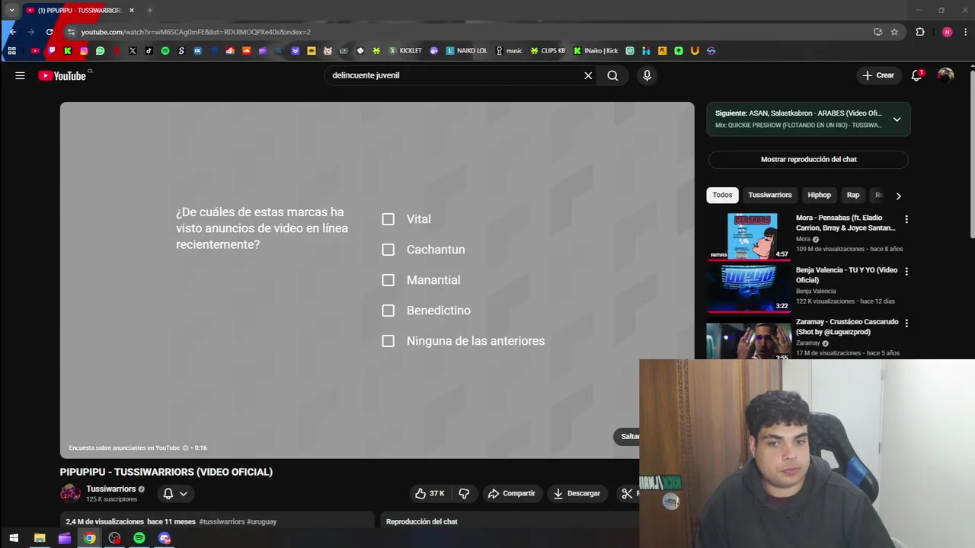Check the Cachantun checkbox
Image resolution: width=975 pixels, height=548 pixels.
[x=388, y=250]
